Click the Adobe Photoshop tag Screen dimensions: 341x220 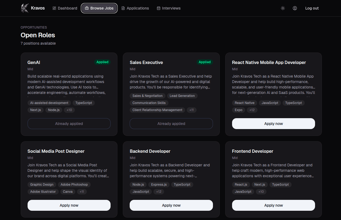pyautogui.click(x=74, y=185)
